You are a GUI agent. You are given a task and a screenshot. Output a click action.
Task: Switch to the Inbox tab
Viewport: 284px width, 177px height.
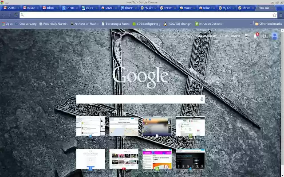pyautogui.click(x=50, y=8)
